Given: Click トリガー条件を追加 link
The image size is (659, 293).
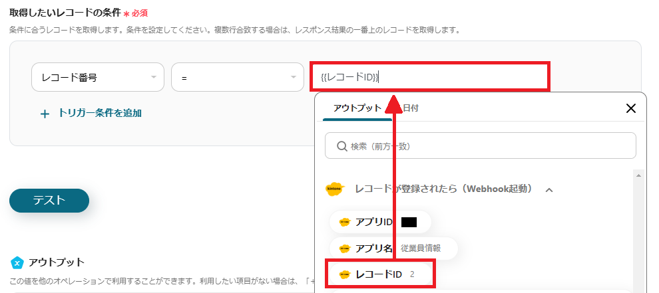Looking at the screenshot, I should pos(100,113).
